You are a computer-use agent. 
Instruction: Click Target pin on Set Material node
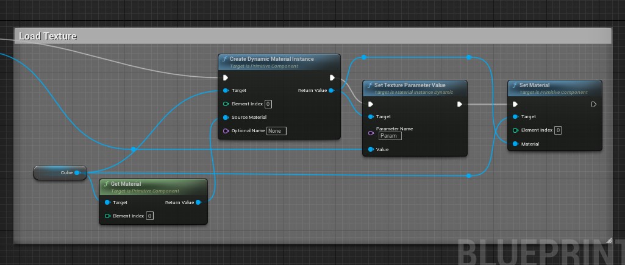515,117
